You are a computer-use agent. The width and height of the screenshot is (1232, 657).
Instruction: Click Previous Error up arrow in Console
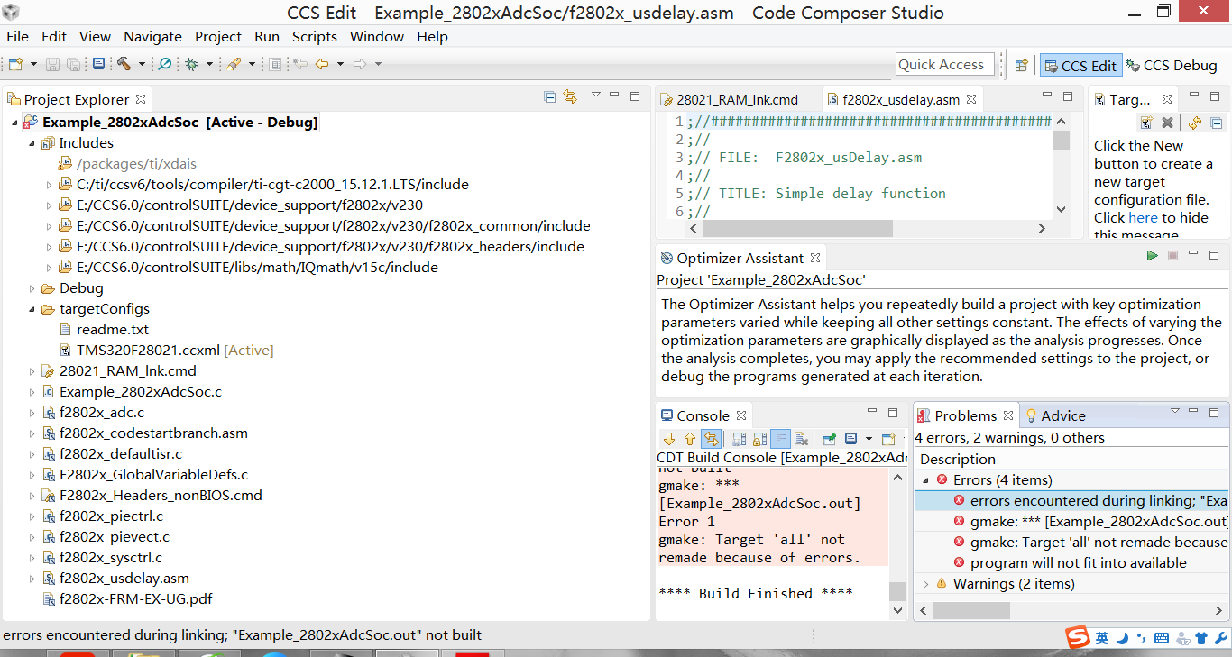690,439
